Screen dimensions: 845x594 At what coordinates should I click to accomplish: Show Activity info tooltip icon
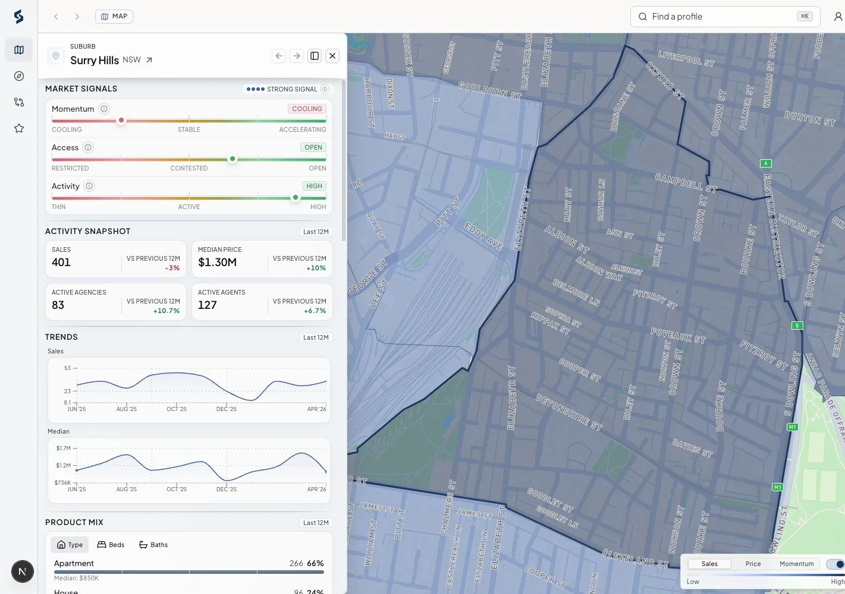(89, 186)
